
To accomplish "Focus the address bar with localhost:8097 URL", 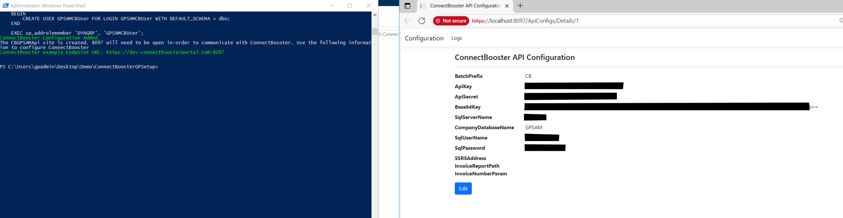I will tap(615, 21).
